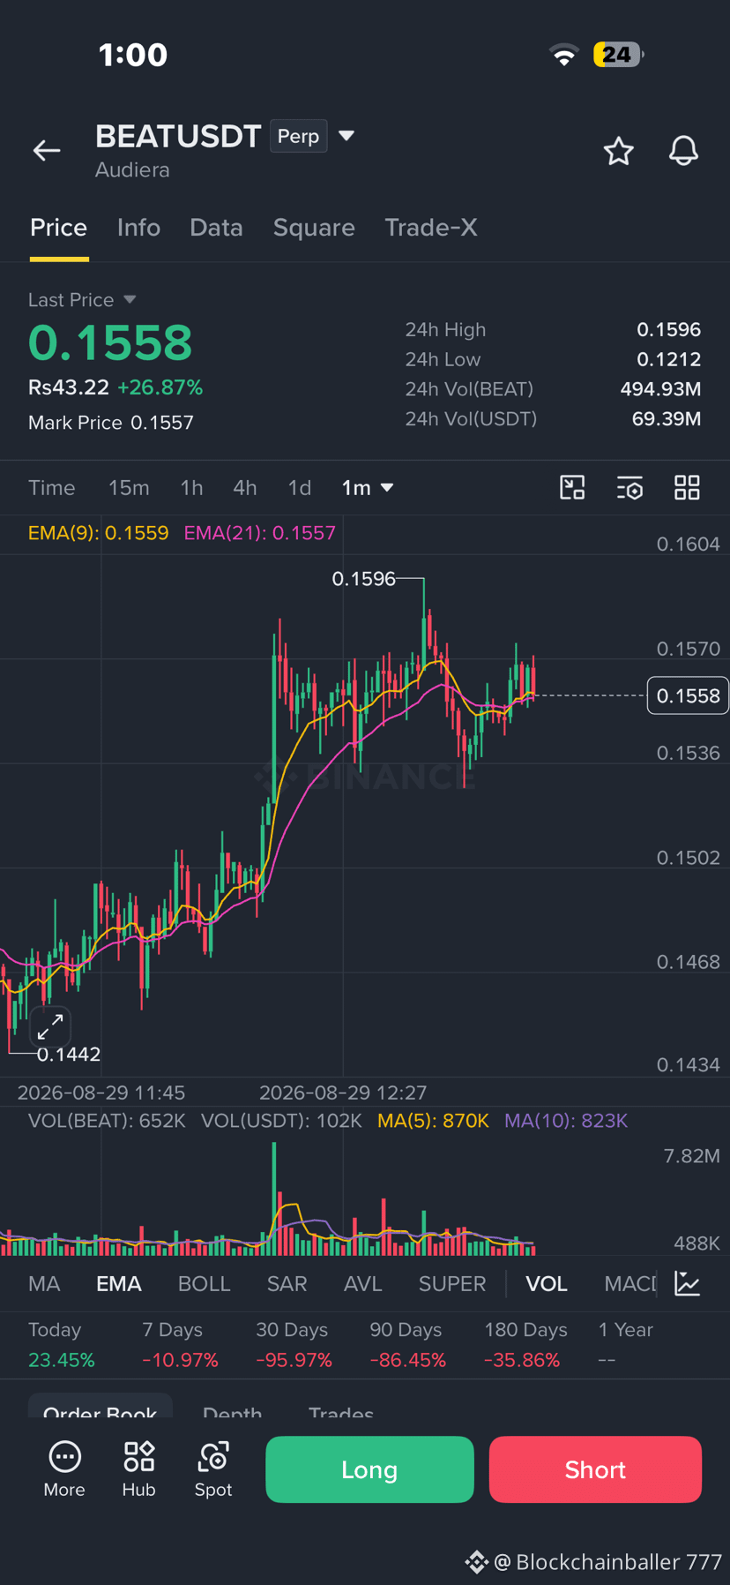The image size is (730, 1585).
Task: Tap the MA(10): 823K volume legend
Action: (566, 1121)
